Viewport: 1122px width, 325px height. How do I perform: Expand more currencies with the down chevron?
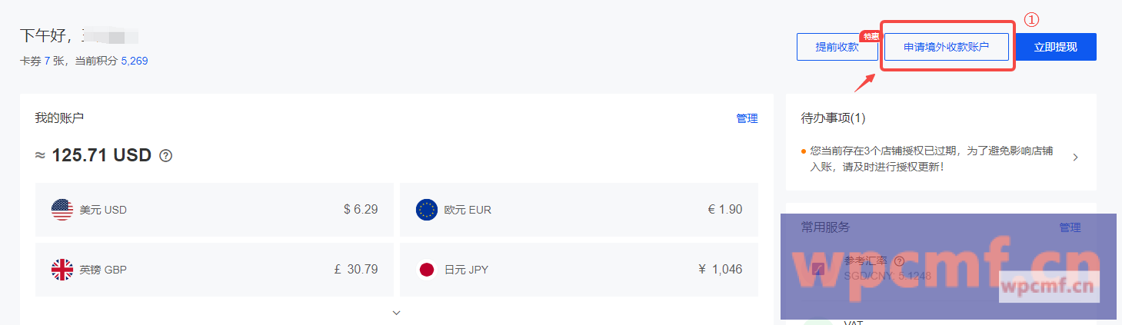(x=397, y=313)
